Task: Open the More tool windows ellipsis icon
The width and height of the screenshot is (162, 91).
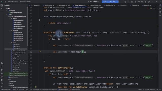Action: click(2, 12)
